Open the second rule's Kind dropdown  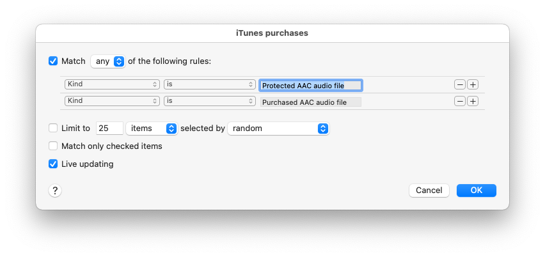pyautogui.click(x=112, y=101)
